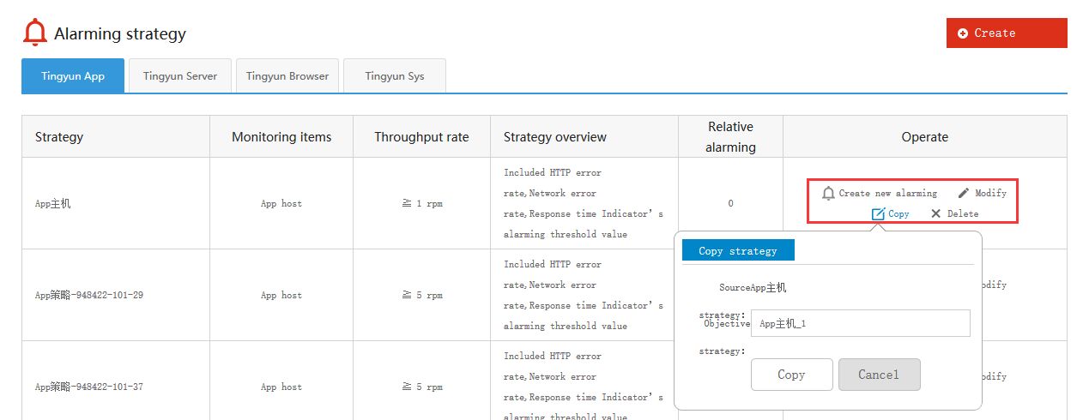Click the Modify pencil icon for App主机
This screenshot has height=420, width=1089.
click(964, 194)
